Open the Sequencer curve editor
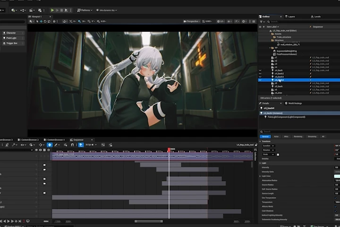Viewport: 340px width, 227px height. [103, 145]
